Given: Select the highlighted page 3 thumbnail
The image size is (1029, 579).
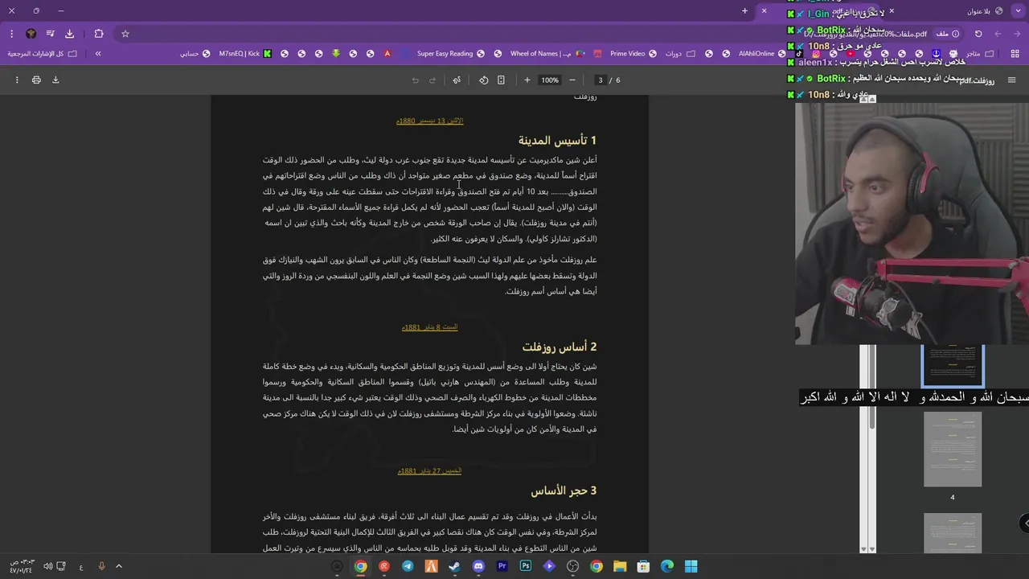Looking at the screenshot, I should pos(953,366).
